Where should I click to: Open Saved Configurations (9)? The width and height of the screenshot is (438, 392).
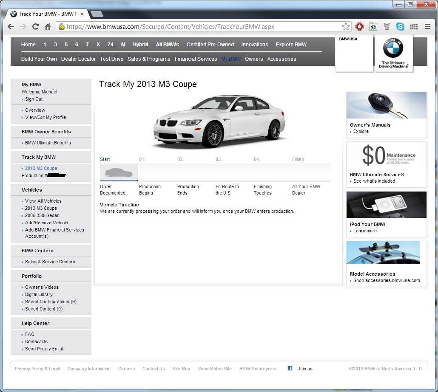pyautogui.click(x=51, y=302)
